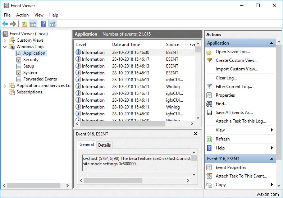
Task: Select the ESENT event at 15:46:17
Action: coord(134,59)
